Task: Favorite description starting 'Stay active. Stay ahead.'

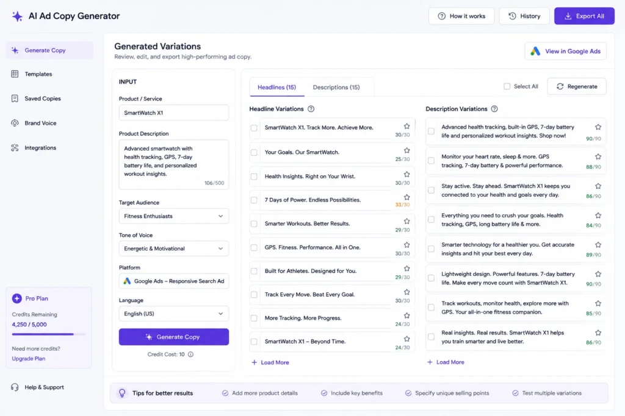Action: coord(598,186)
